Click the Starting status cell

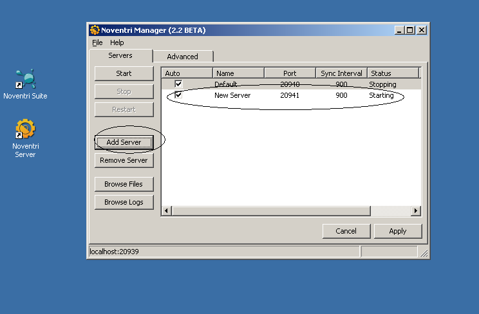click(381, 95)
